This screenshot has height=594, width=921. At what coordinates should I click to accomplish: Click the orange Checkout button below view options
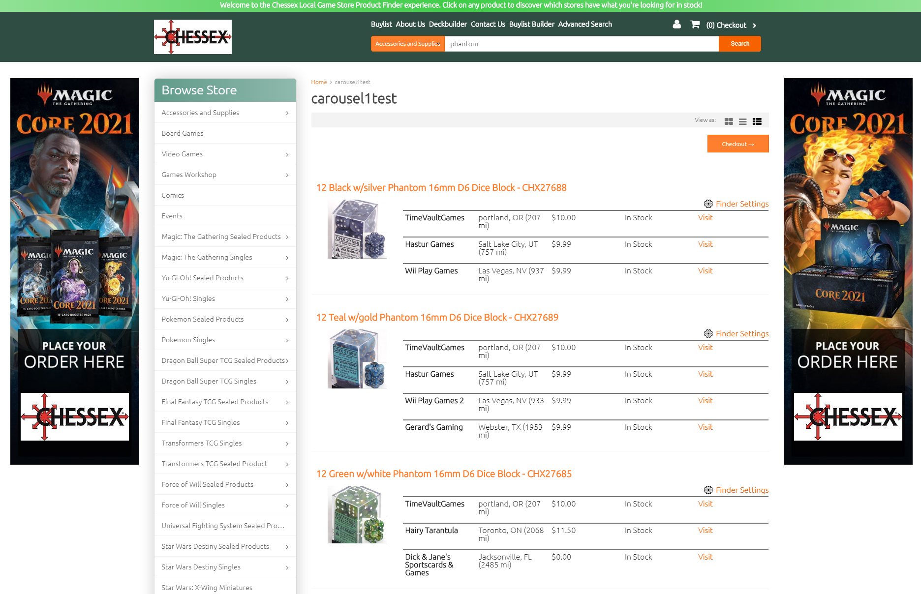pos(738,144)
